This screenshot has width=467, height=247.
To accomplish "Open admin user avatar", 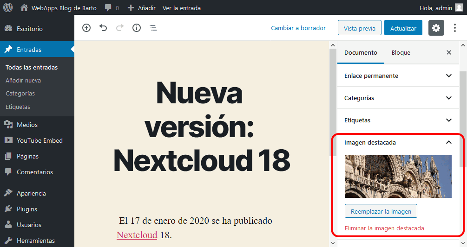I will pyautogui.click(x=459, y=8).
